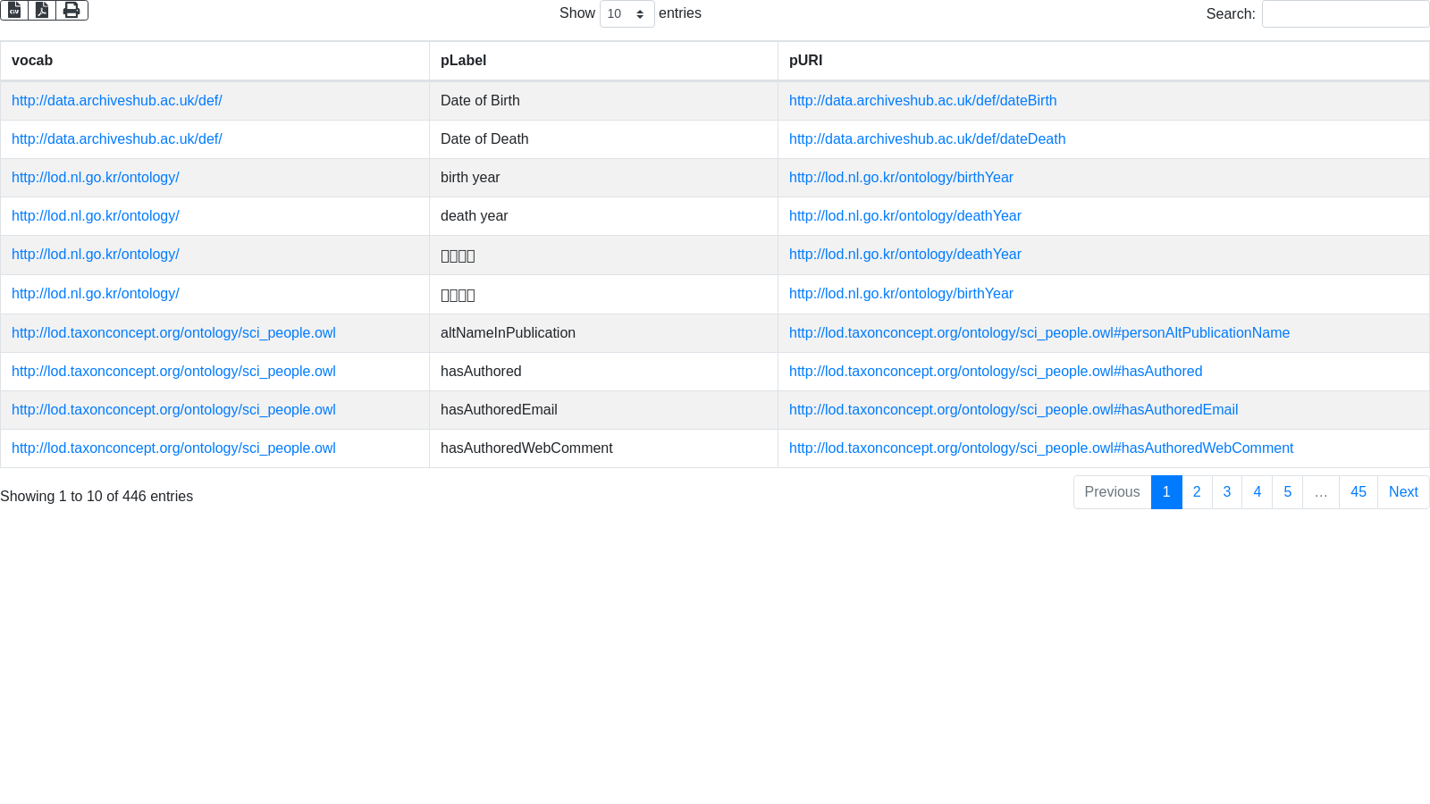1430x804 pixels.
Task: Click the print table icon
Action: (71, 11)
